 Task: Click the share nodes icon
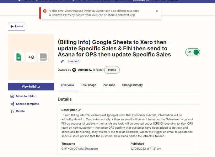12,104
